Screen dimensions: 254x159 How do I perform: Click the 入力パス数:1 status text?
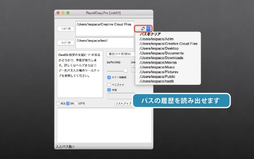65,146
